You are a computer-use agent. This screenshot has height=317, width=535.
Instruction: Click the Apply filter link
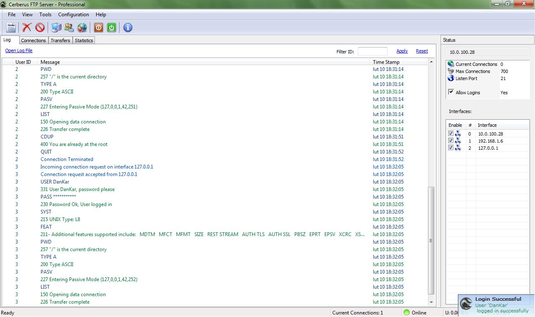point(402,51)
